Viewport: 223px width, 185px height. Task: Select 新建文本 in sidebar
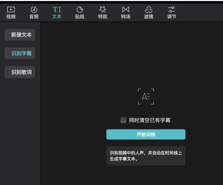pos(20,35)
